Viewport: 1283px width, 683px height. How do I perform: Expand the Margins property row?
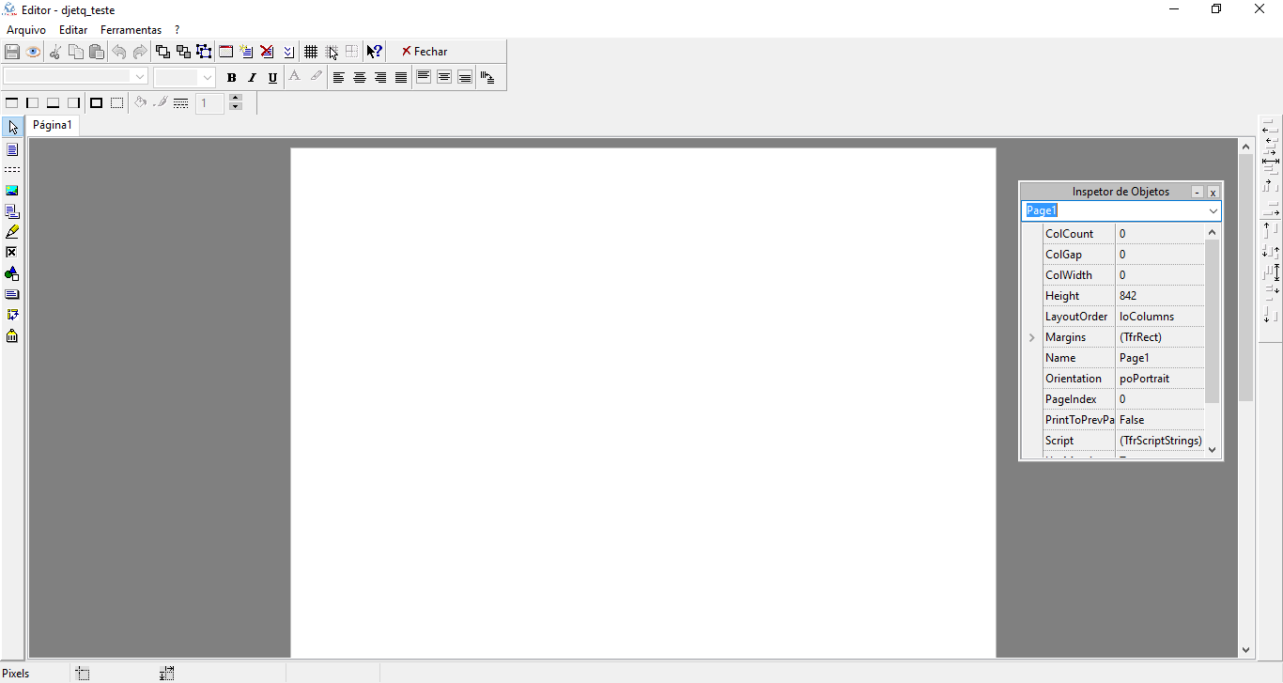[x=1031, y=337]
